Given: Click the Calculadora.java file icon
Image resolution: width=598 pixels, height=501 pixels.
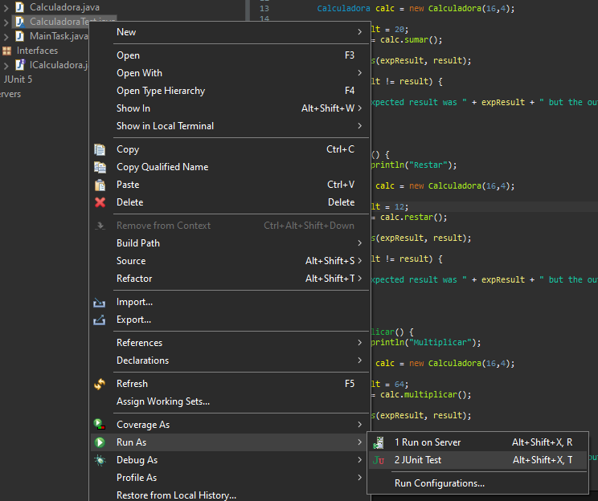Looking at the screenshot, I should pyautogui.click(x=20, y=7).
